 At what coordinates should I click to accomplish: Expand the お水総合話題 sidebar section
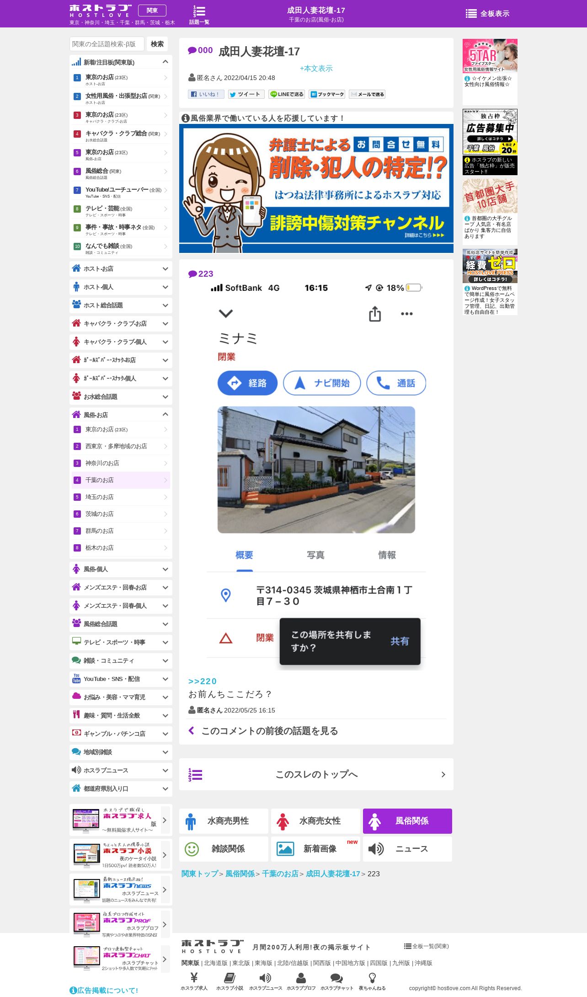pyautogui.click(x=121, y=397)
